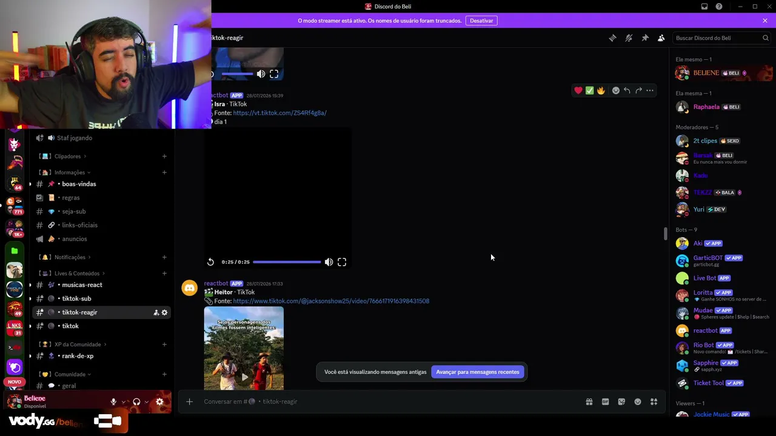Image resolution: width=776 pixels, height=436 pixels.
Task: React with the green checkmark emoji
Action: click(x=589, y=91)
